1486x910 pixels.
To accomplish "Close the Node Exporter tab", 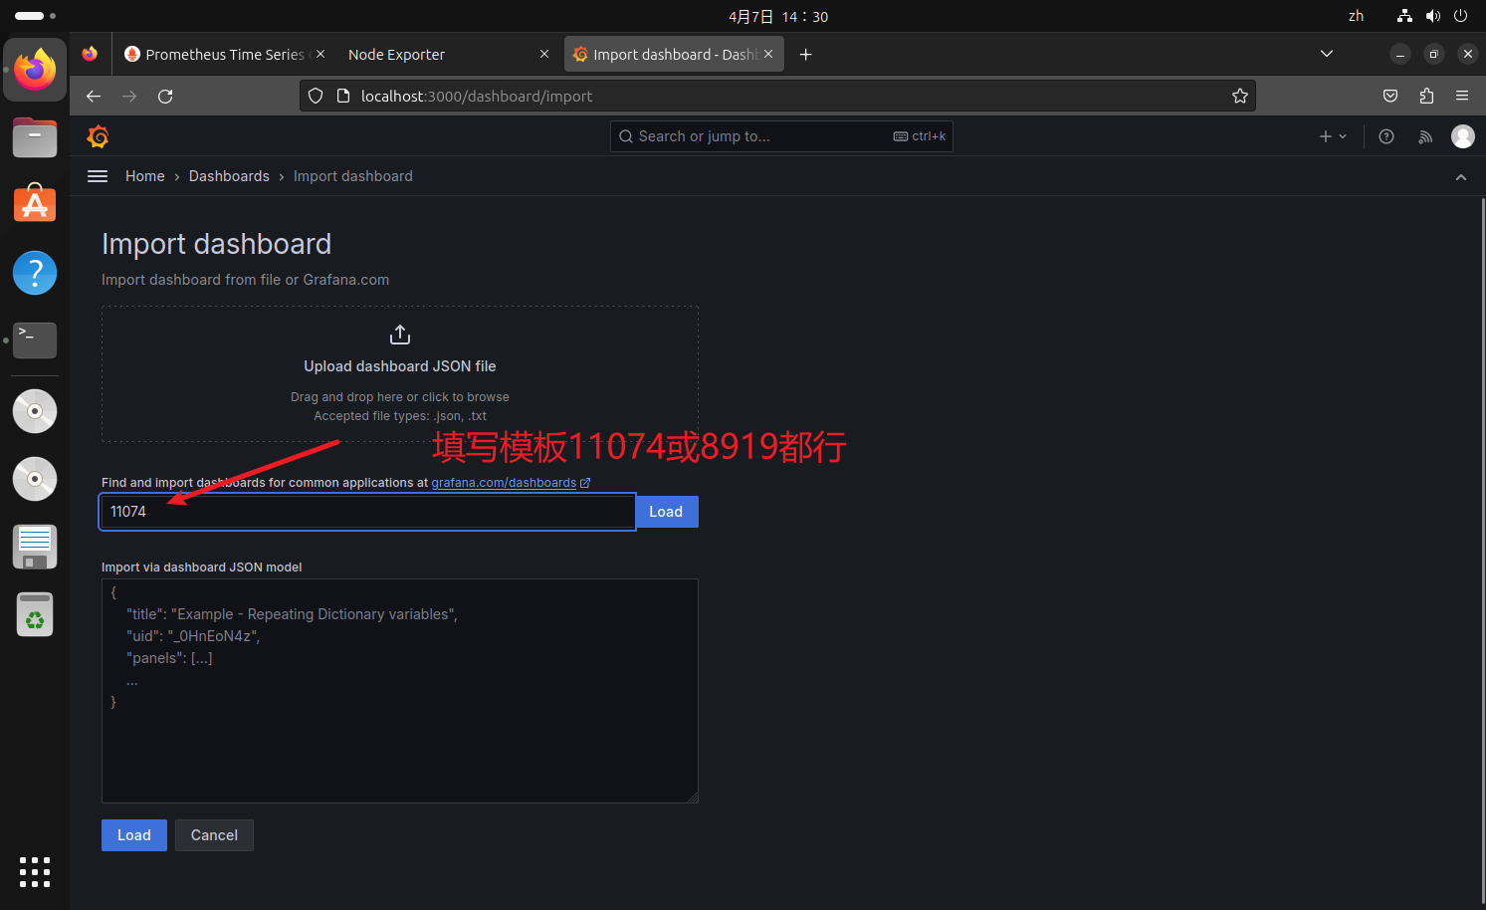I will pyautogui.click(x=544, y=54).
